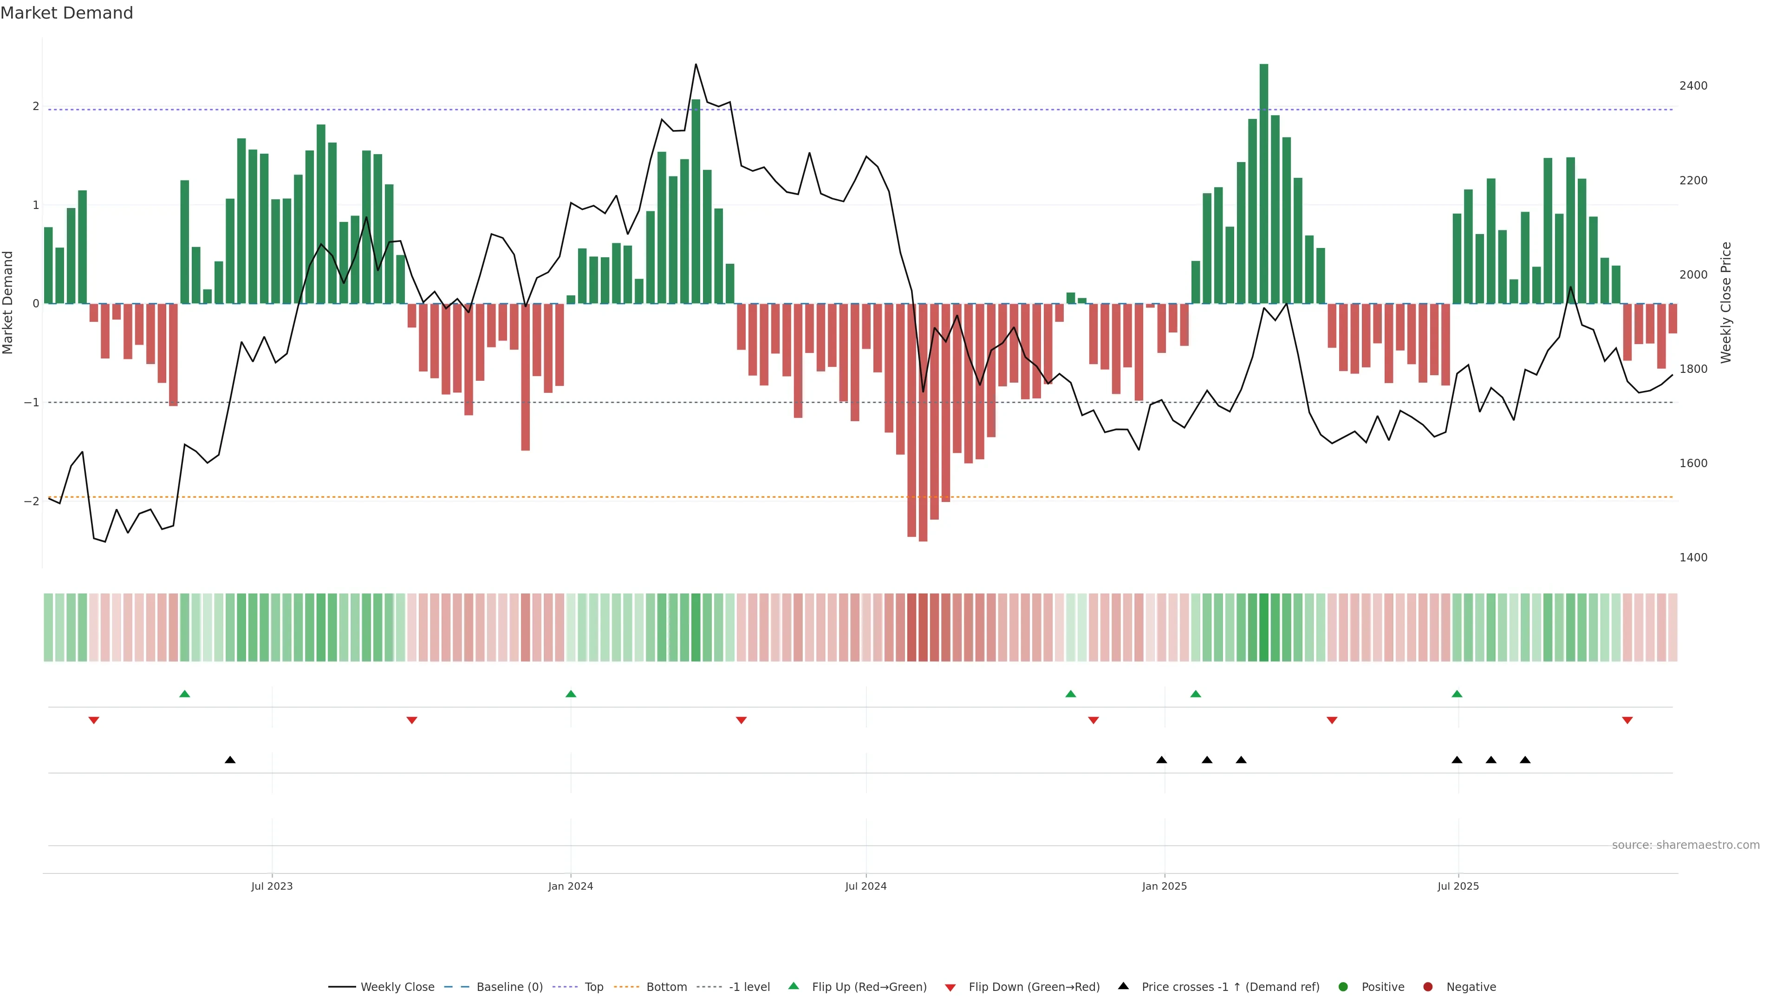
Task: Click the darkest green heatmap cell
Action: click(x=1264, y=627)
